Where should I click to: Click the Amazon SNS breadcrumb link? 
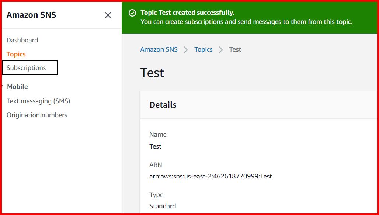point(159,49)
